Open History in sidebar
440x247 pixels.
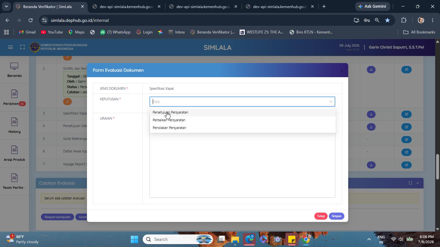tap(14, 126)
